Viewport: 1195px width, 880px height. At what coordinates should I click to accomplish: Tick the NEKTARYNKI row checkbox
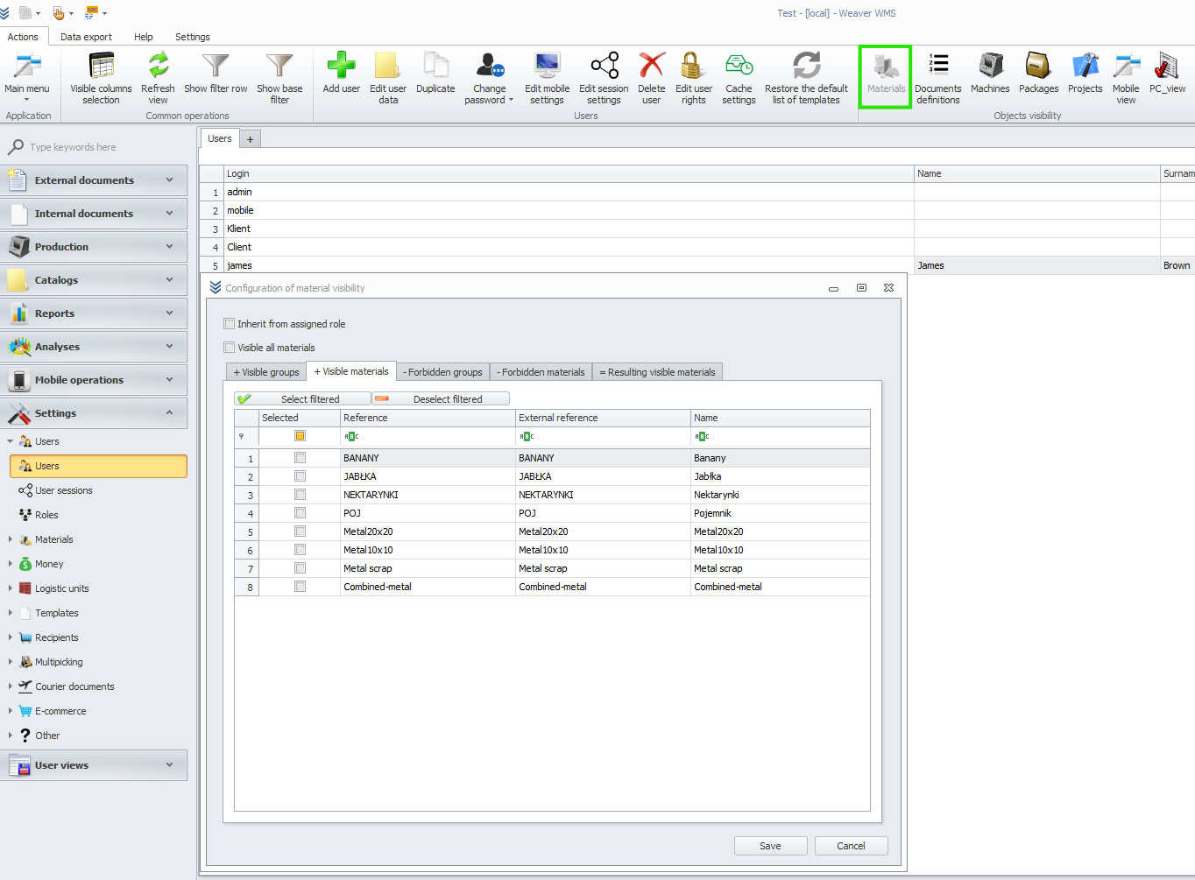[x=301, y=495]
